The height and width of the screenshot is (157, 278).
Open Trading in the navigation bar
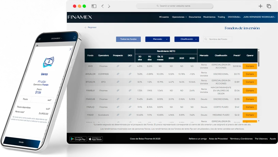(221, 17)
